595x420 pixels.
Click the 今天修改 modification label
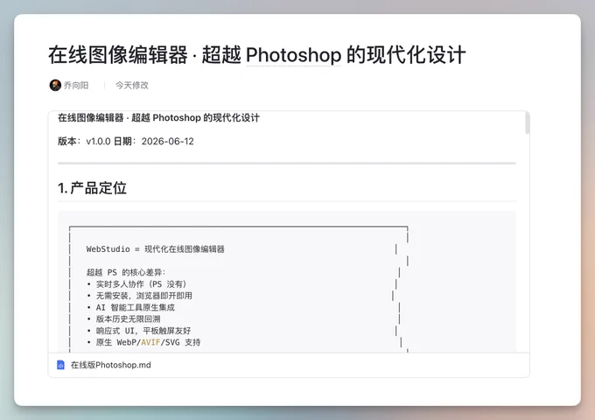pyautogui.click(x=132, y=86)
